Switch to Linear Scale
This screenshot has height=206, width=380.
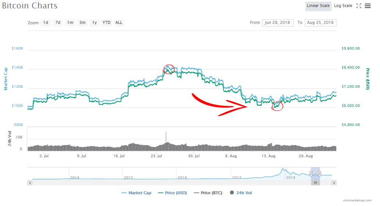318,6
